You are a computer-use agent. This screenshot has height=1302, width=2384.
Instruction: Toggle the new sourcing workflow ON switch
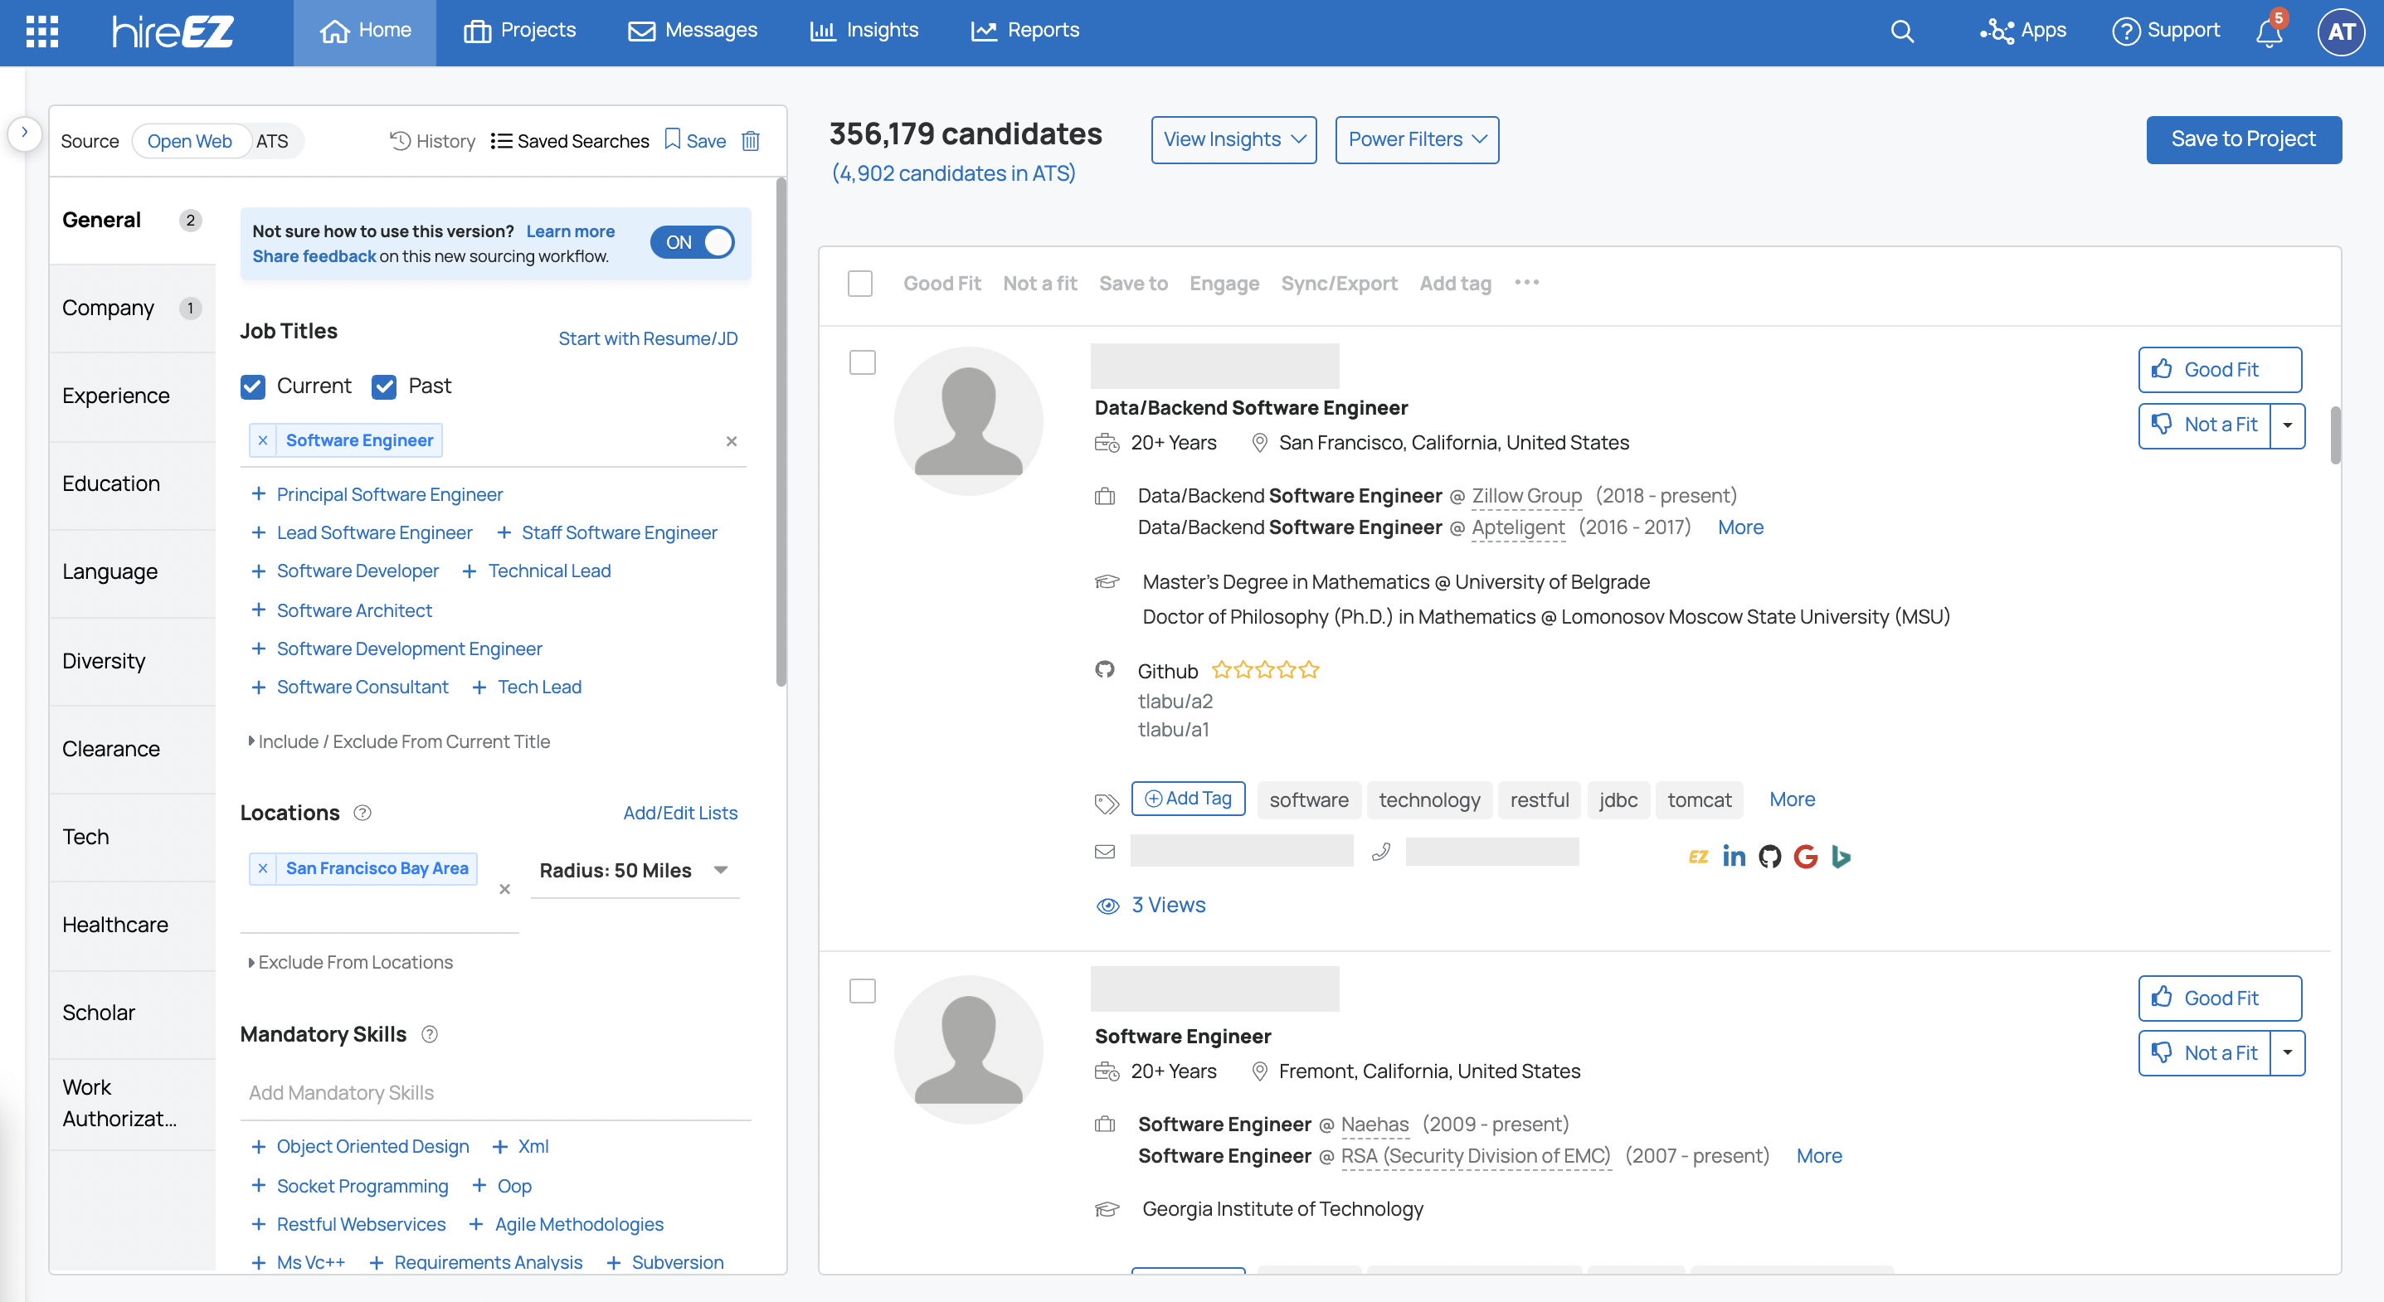pos(696,242)
